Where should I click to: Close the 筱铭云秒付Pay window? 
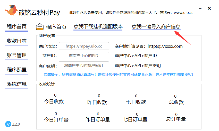209,8
